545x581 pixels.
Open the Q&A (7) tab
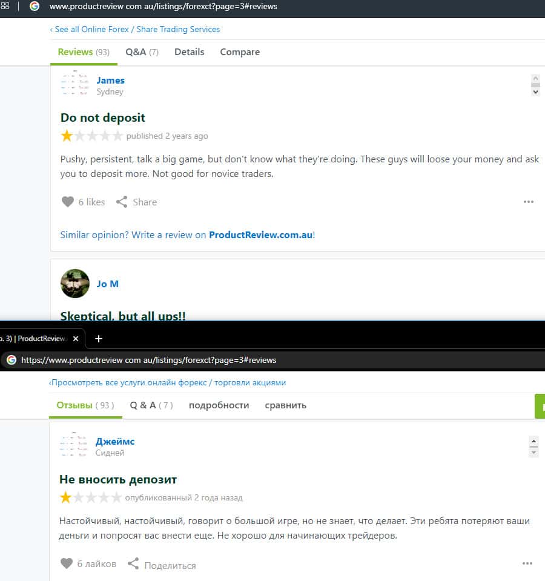(x=142, y=52)
